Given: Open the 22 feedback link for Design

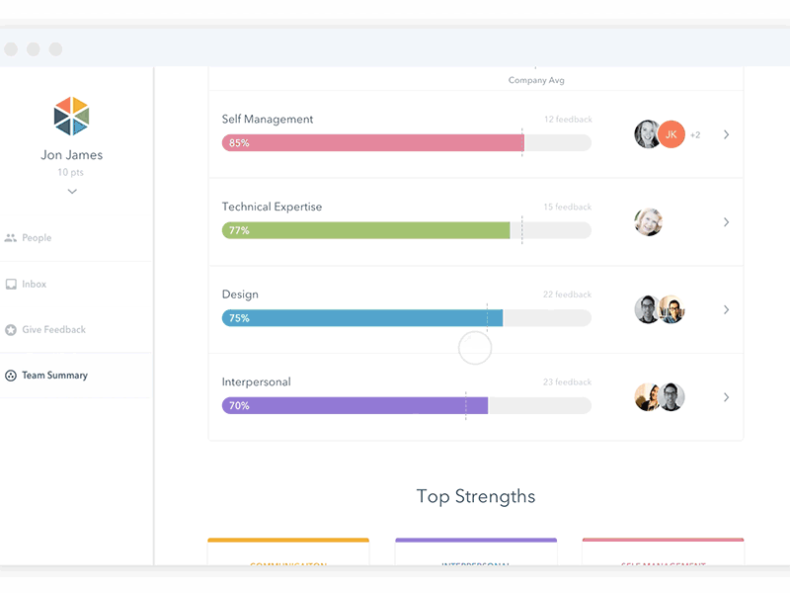Looking at the screenshot, I should (x=568, y=294).
